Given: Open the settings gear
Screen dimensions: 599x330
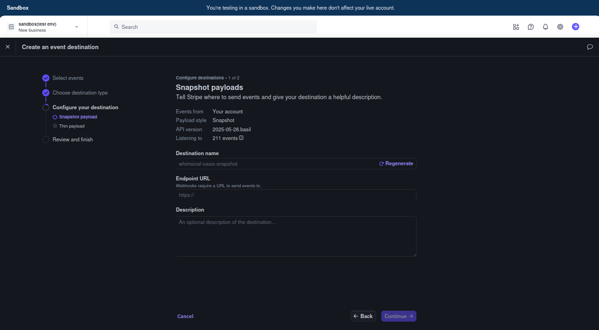Looking at the screenshot, I should 560,27.
